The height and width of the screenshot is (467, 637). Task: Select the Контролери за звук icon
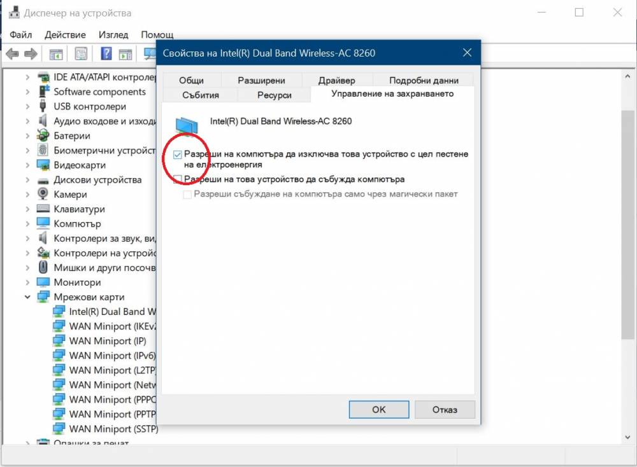pyautogui.click(x=43, y=238)
